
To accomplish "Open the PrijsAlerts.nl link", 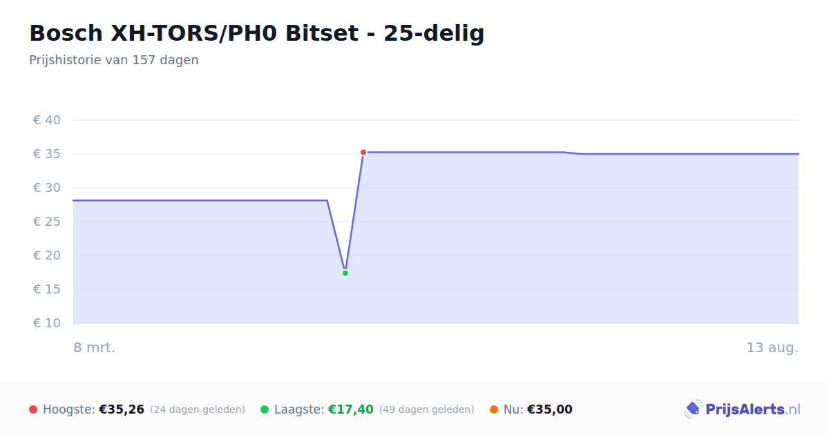I will pos(743,409).
